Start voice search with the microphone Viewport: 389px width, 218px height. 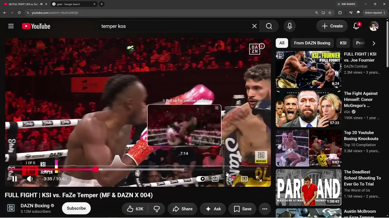[x=290, y=26]
